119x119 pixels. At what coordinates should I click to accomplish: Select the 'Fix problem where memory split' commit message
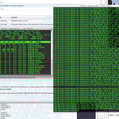click(31, 24)
